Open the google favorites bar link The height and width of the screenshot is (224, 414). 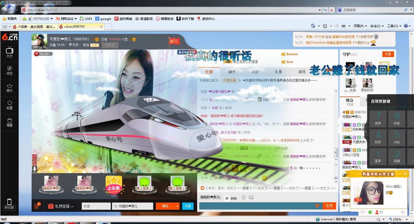click(x=103, y=19)
